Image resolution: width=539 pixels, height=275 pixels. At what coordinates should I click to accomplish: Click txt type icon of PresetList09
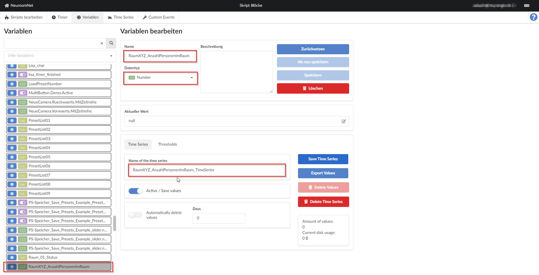coord(22,194)
